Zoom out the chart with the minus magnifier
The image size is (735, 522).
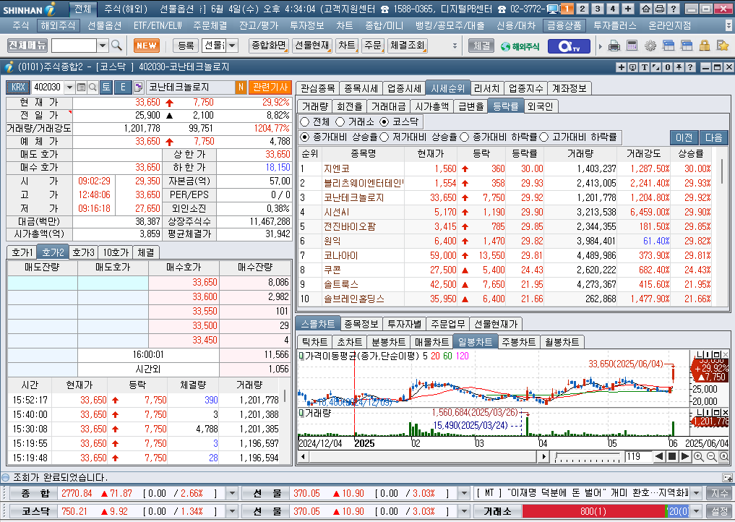(711, 457)
